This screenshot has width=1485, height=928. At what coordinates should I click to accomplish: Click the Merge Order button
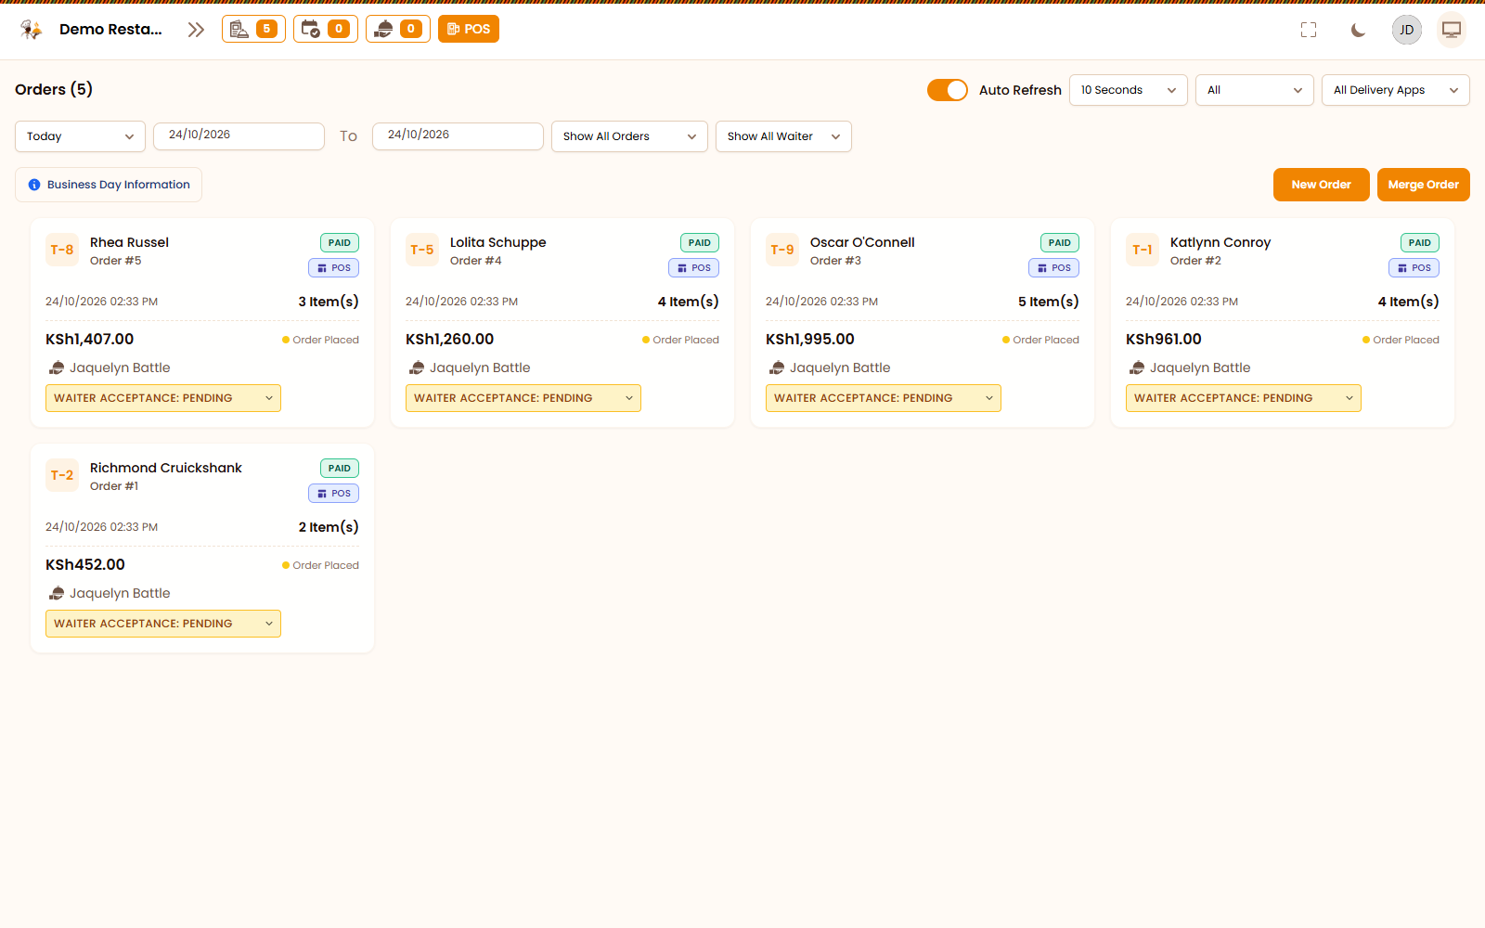[x=1424, y=185]
